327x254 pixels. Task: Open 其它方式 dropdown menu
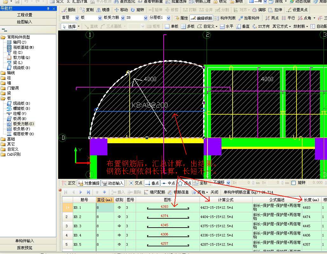282,26
